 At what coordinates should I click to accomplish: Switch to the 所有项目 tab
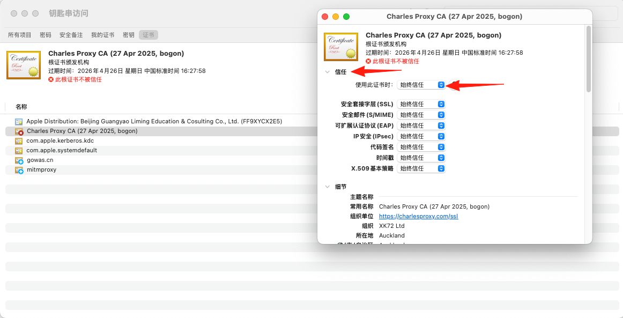coord(20,35)
